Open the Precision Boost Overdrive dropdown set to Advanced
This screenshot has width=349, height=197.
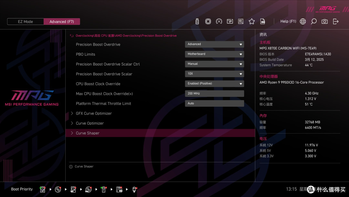tap(214, 44)
